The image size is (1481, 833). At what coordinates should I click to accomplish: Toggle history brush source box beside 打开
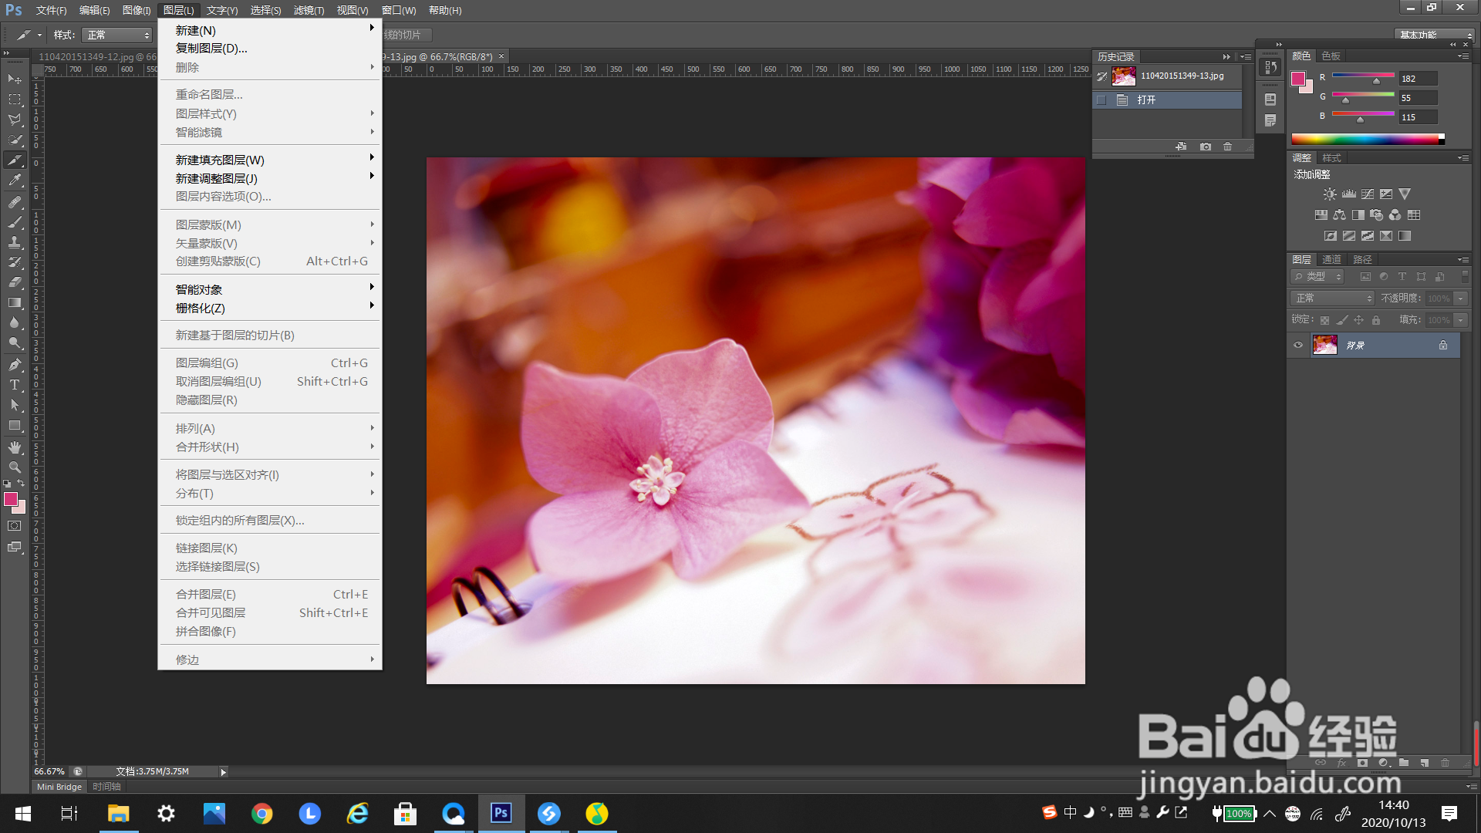point(1101,100)
